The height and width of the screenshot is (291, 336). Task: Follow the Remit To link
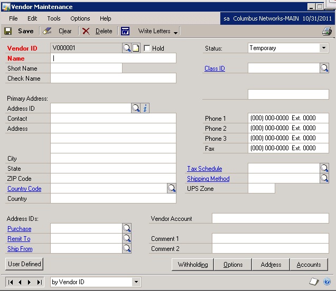coord(19,239)
